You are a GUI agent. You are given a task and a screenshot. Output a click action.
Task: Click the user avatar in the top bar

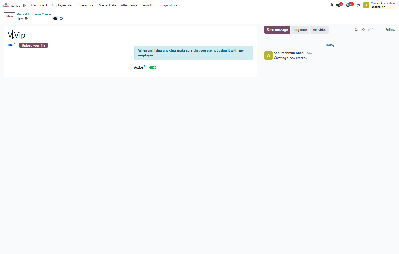click(x=366, y=5)
